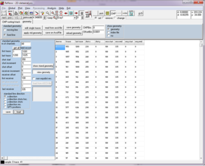Screen dimensions: 205x166
Task: Click the pick toolbar button
Action: point(101,13)
